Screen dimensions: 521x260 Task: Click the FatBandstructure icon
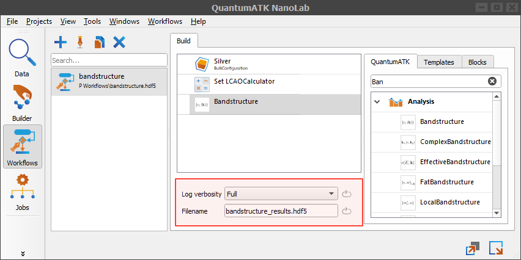point(408,182)
